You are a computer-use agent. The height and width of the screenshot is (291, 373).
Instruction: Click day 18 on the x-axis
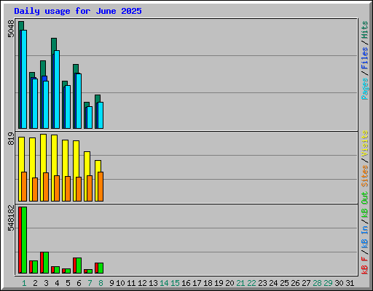[208, 283]
